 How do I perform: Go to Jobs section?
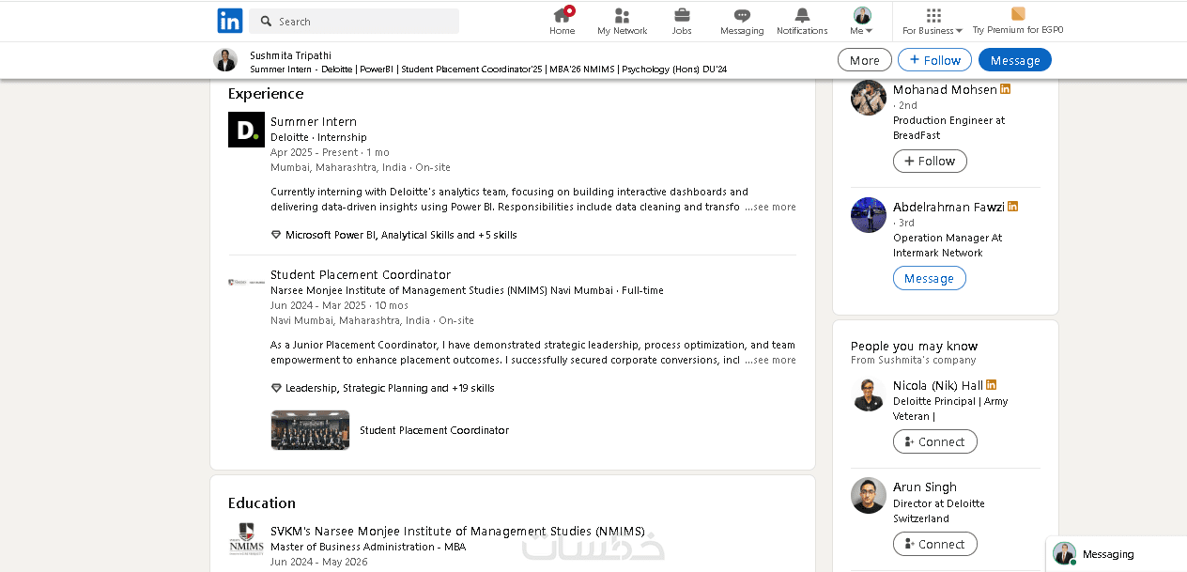[682, 21]
